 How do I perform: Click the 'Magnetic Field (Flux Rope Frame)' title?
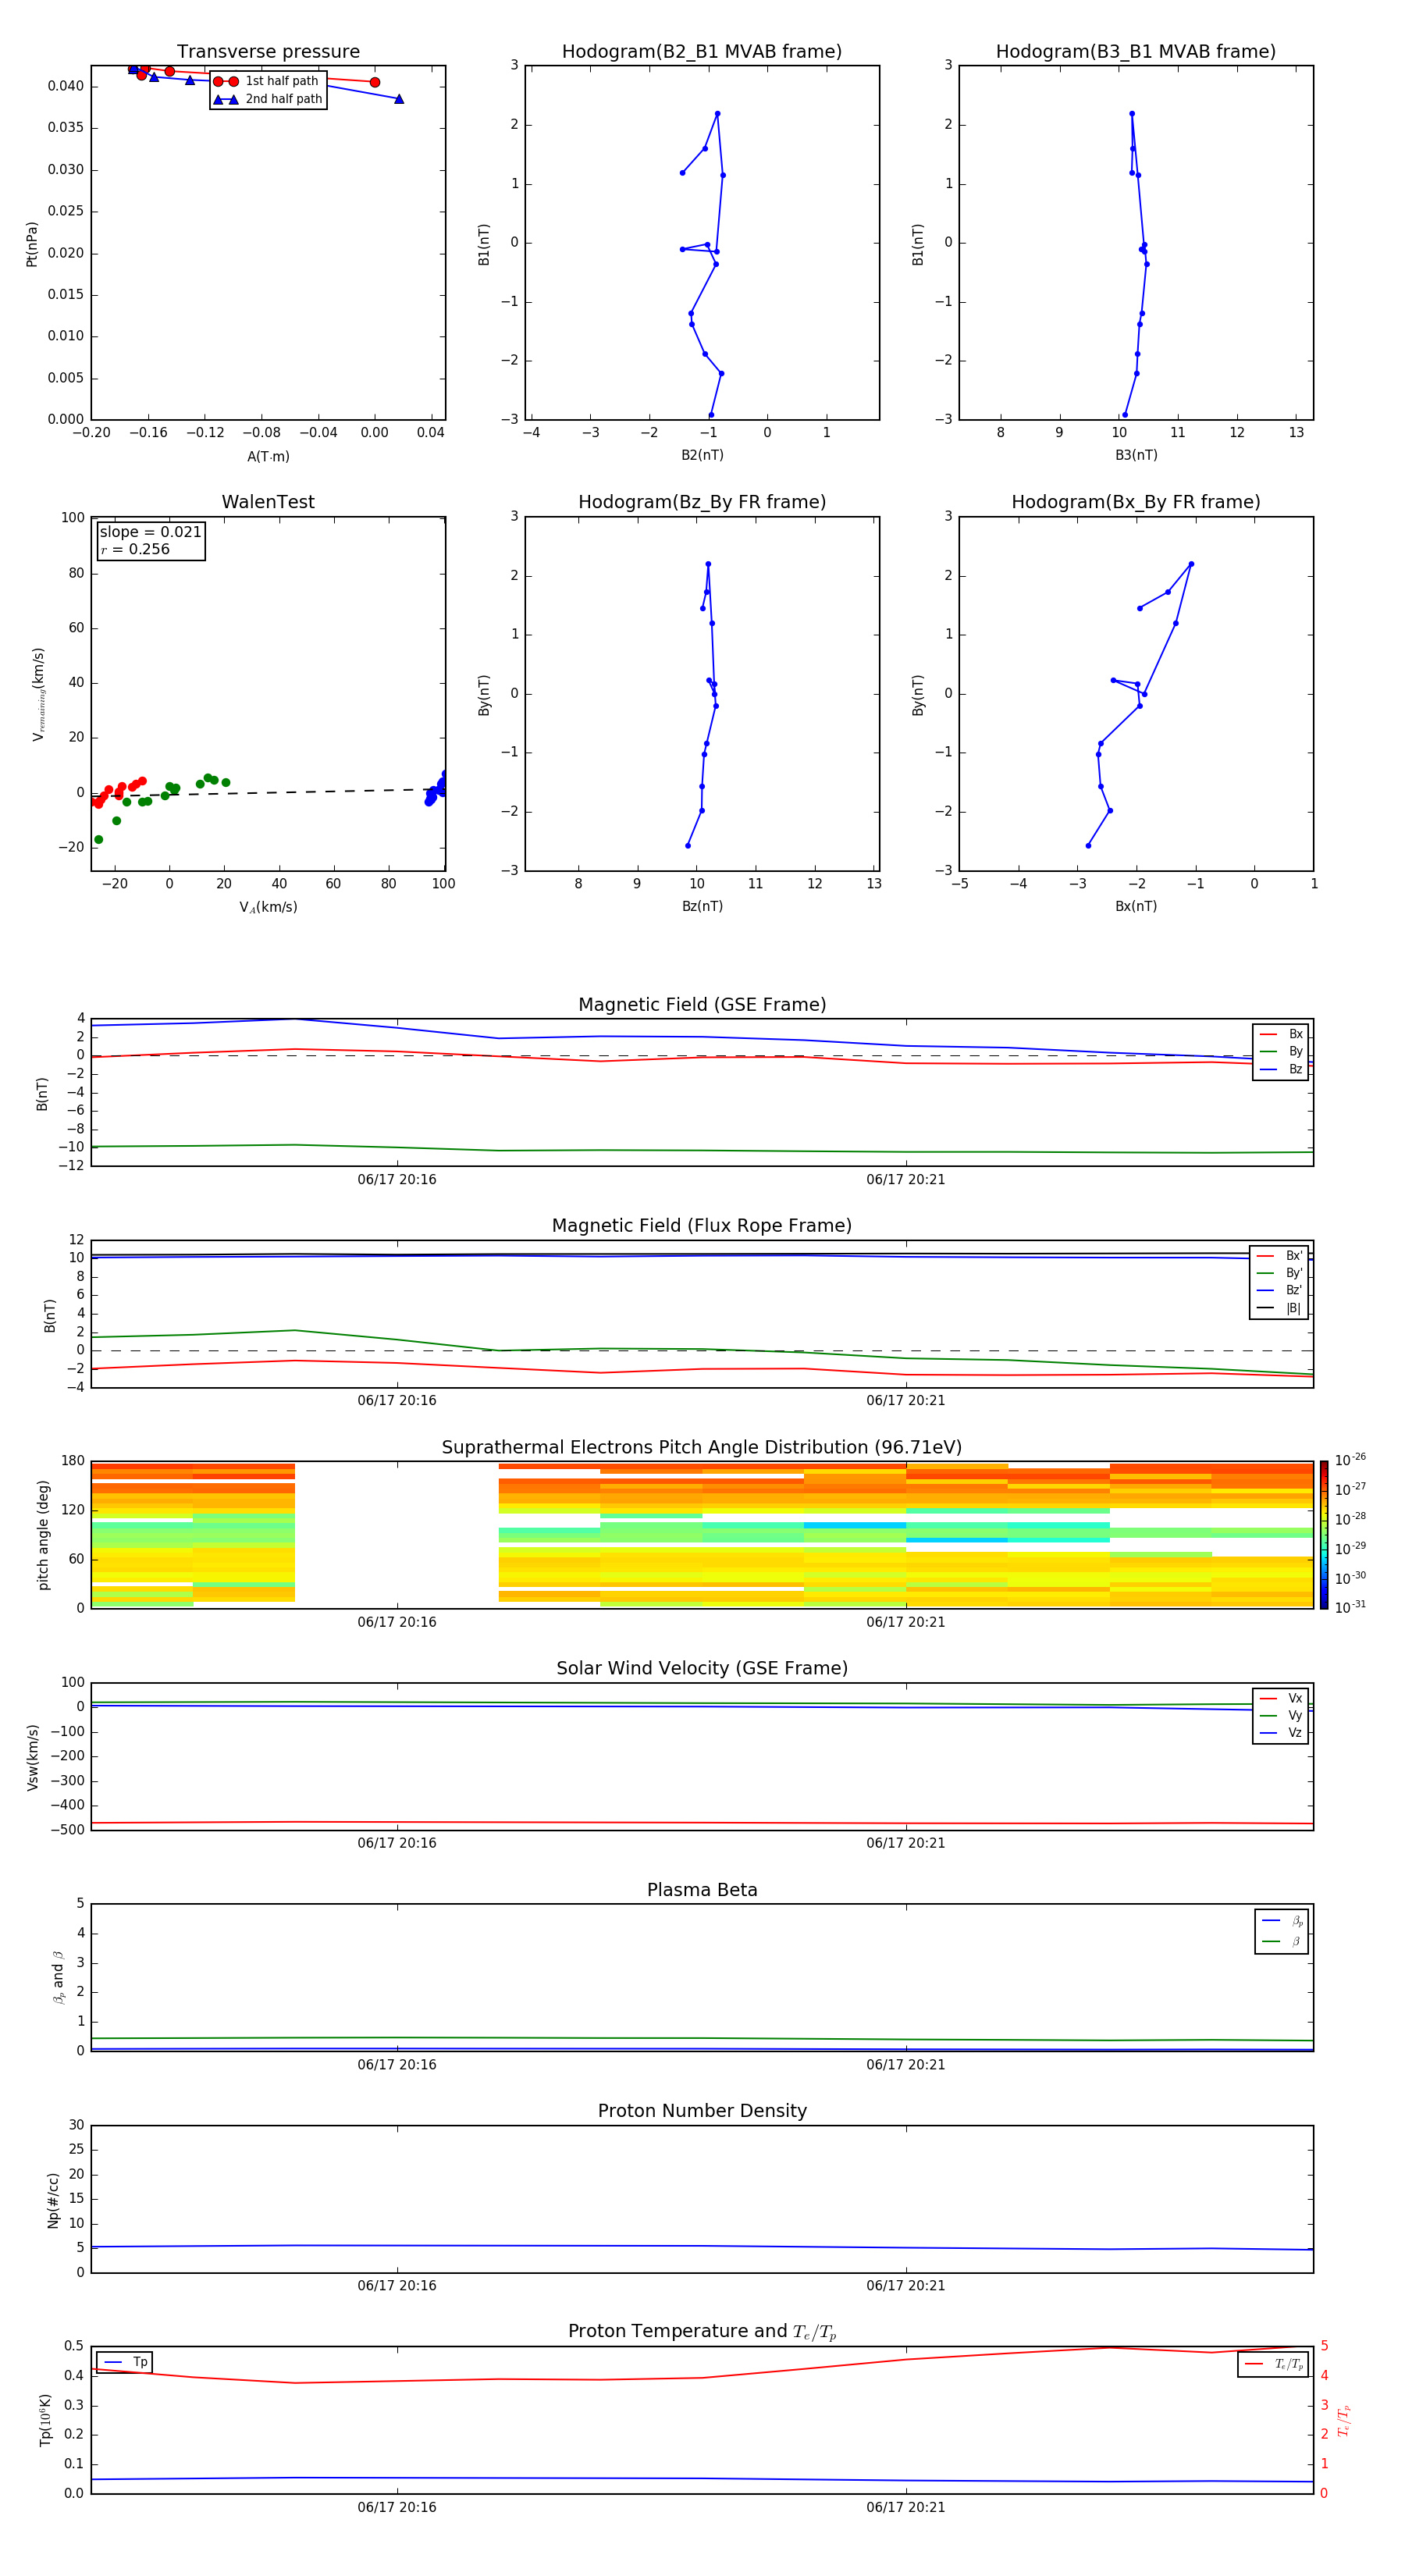(x=702, y=1226)
